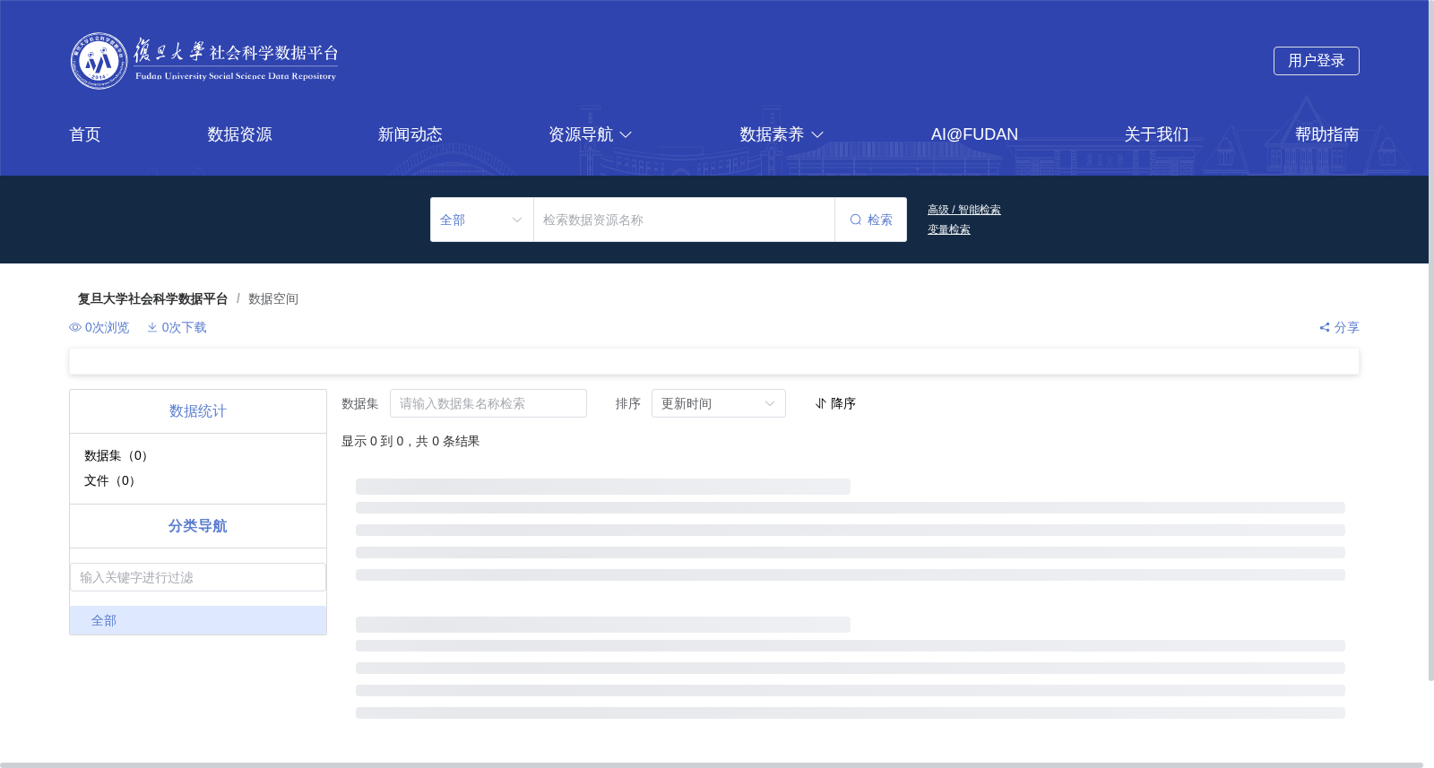The width and height of the screenshot is (1434, 768).
Task: Click the 分类导航 panel header
Action: click(198, 526)
